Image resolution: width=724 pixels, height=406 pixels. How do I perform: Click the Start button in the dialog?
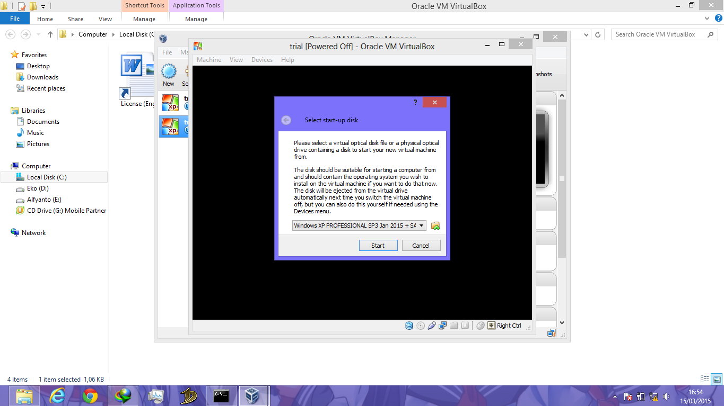[x=378, y=246]
